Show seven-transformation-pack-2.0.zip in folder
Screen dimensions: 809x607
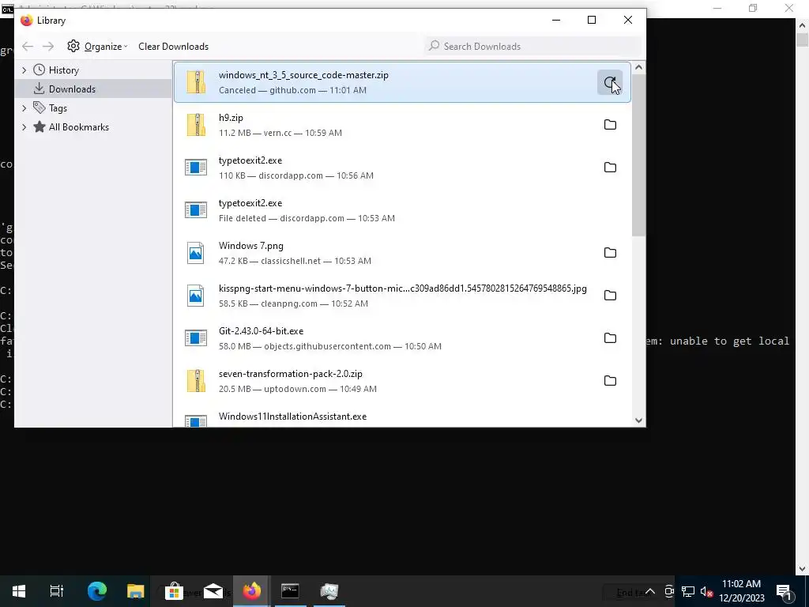tap(610, 381)
